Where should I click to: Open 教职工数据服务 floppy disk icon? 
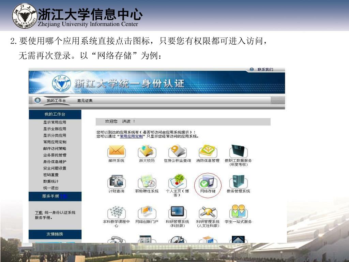pos(238,151)
